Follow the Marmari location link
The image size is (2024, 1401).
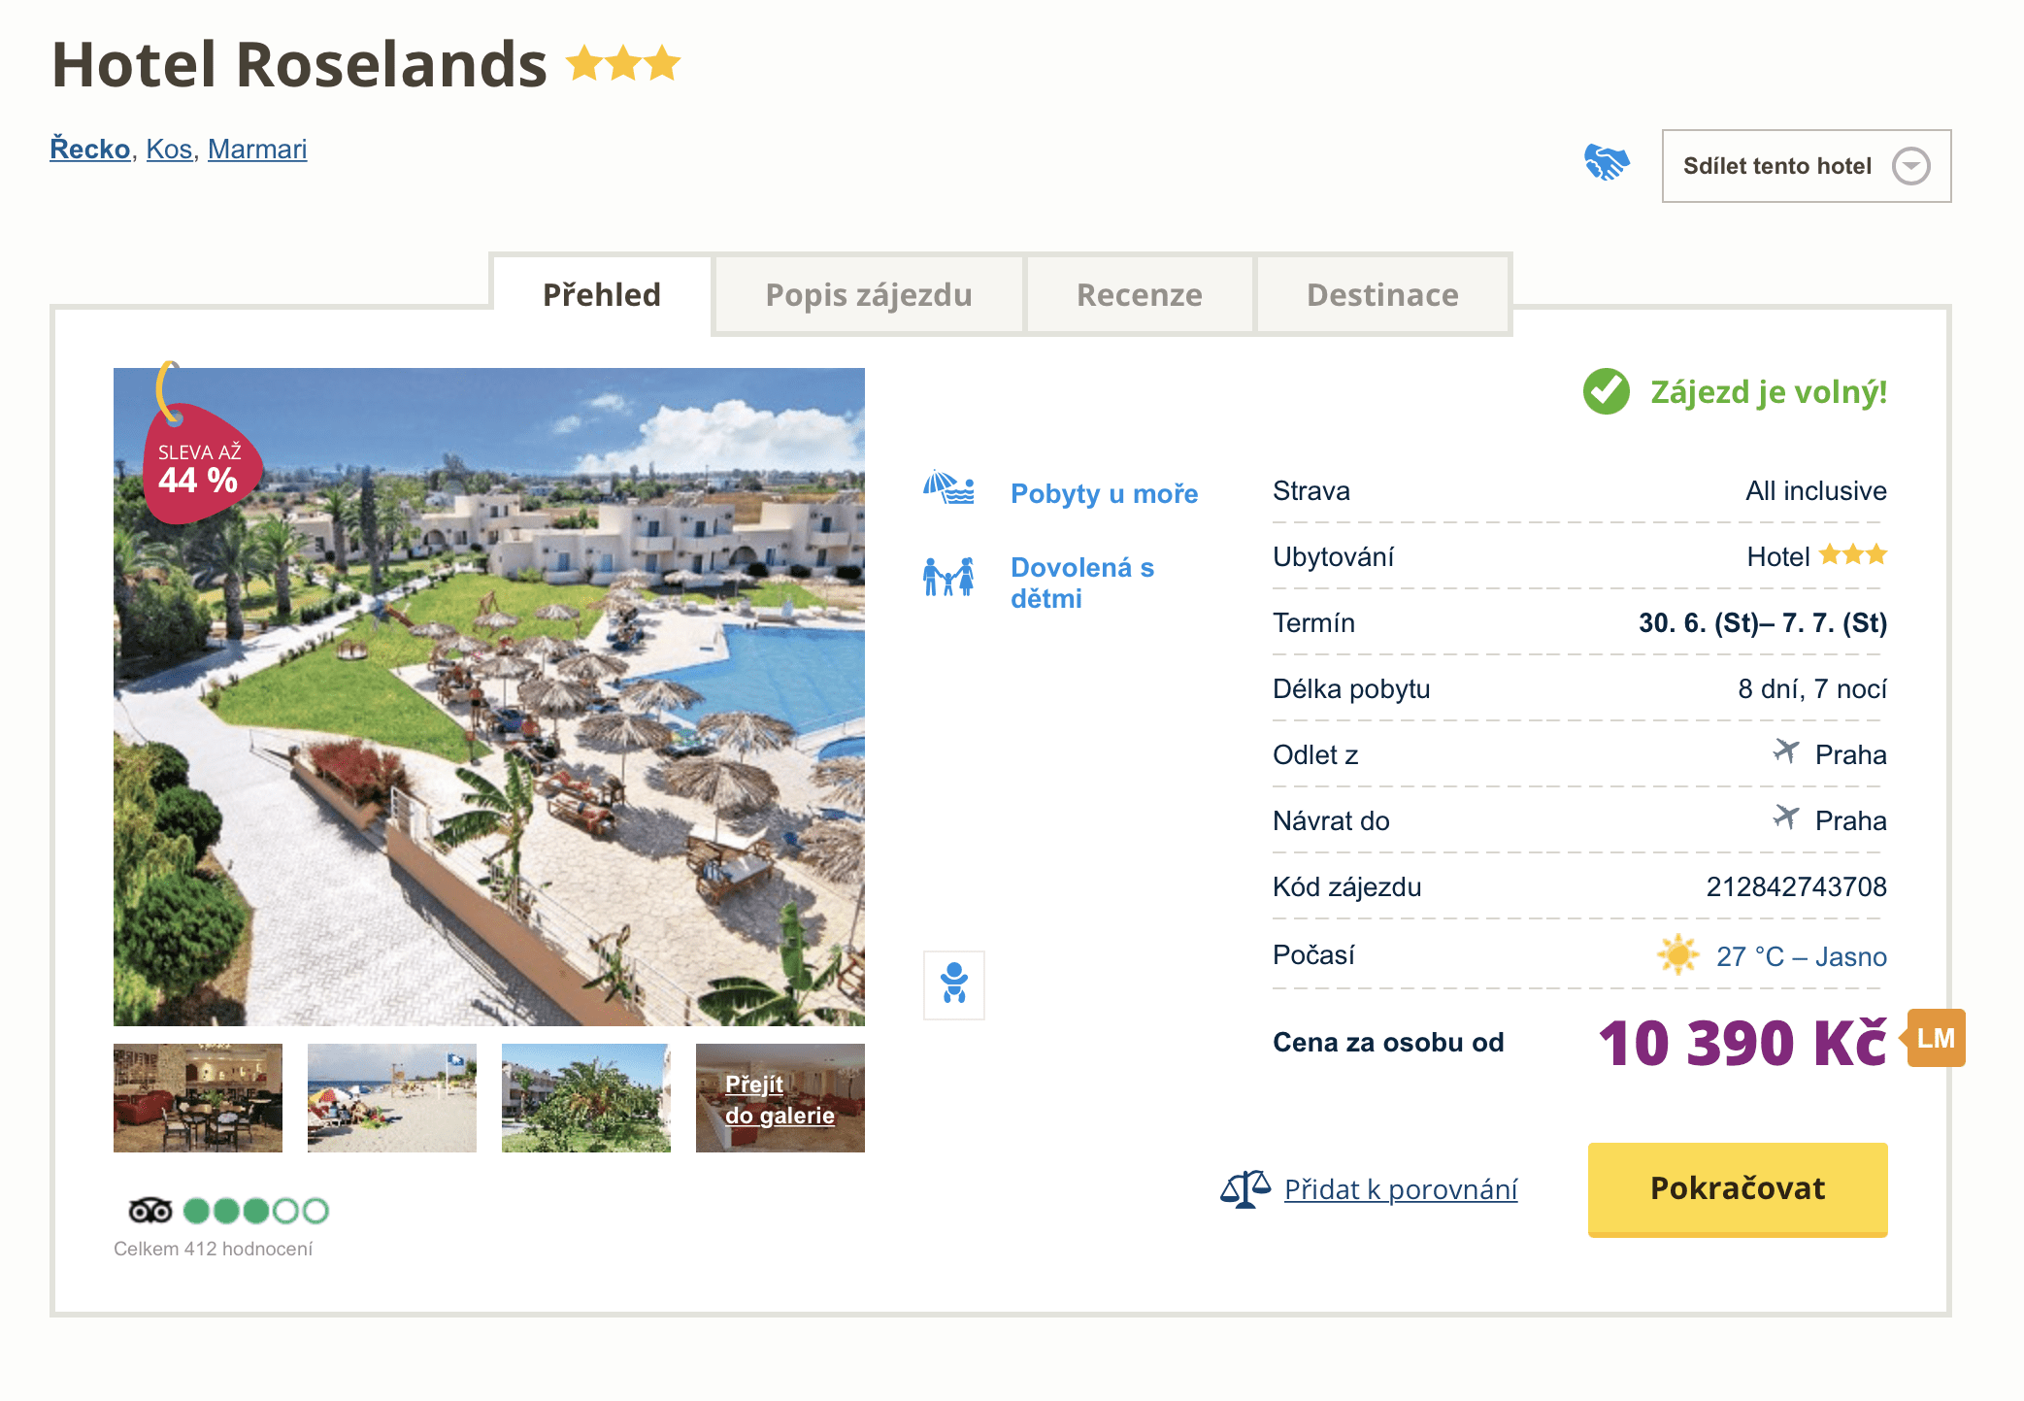click(x=257, y=150)
